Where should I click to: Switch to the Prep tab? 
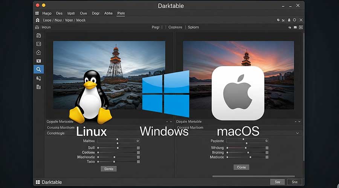(x=155, y=27)
